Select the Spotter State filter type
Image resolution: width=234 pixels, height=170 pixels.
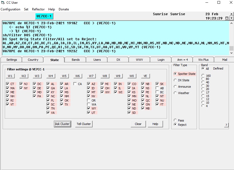pyautogui.click(x=175, y=74)
